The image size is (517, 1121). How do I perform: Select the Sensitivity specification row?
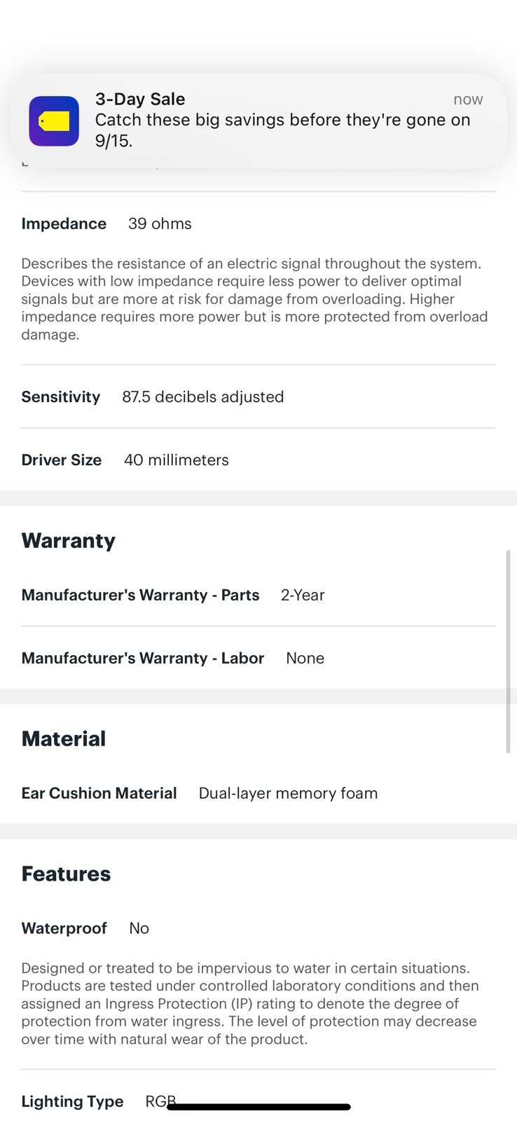(x=258, y=397)
